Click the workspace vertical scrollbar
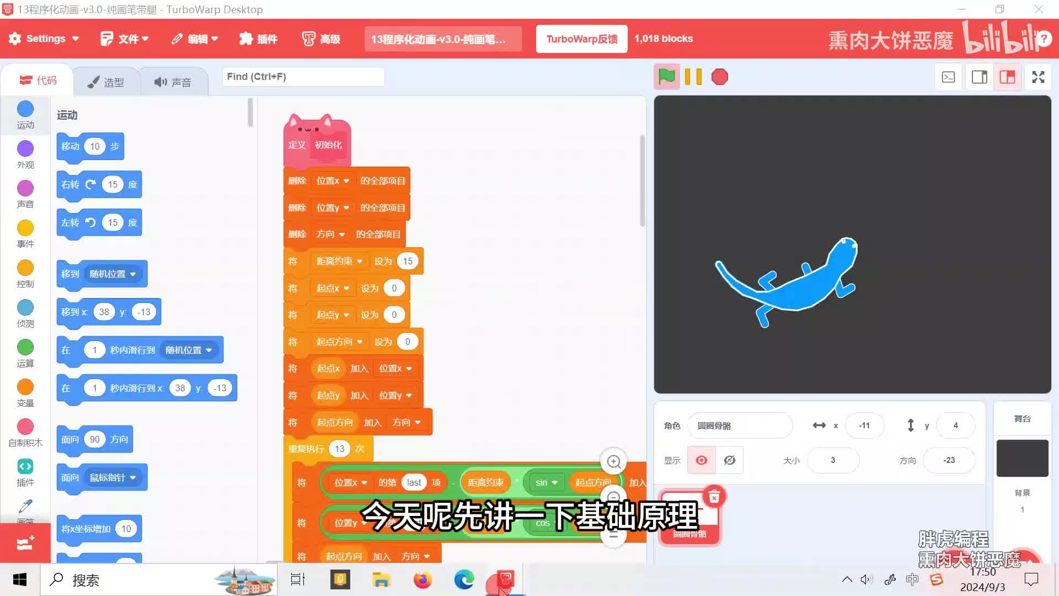This screenshot has width=1059, height=596. (x=642, y=181)
